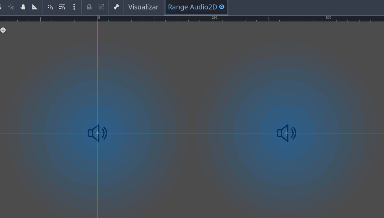Click the expand button in the viewport corner
Screen dimensions: 384x218
[3, 30]
